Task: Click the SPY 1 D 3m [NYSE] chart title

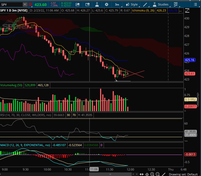Action: (14, 10)
